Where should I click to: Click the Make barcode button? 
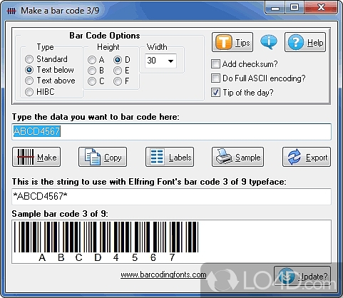click(36, 157)
